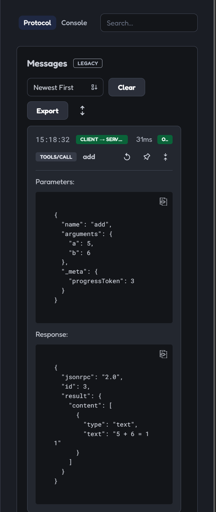Click the green status badge beside 31ms
Image resolution: width=216 pixels, height=512 pixels.
click(x=165, y=139)
